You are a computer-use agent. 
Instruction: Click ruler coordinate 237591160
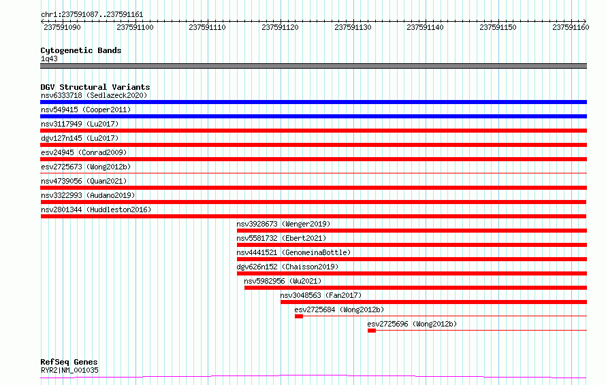[x=571, y=27]
